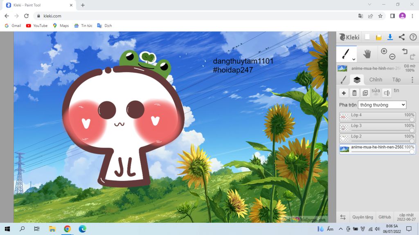
Task: Go back in browser history
Action: coord(7,16)
